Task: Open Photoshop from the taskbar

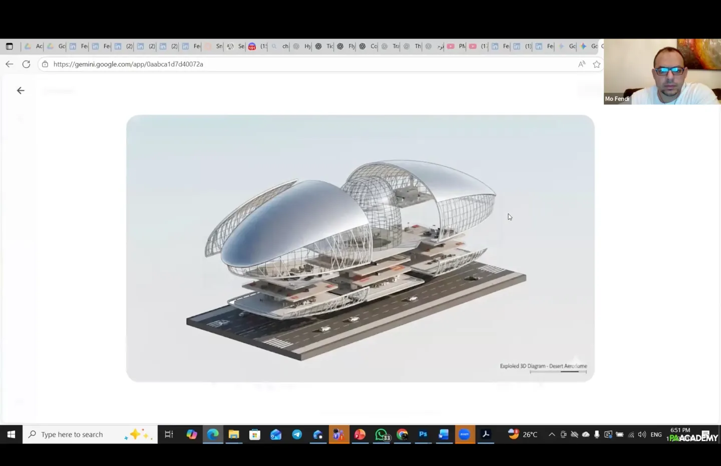Action: 423,434
